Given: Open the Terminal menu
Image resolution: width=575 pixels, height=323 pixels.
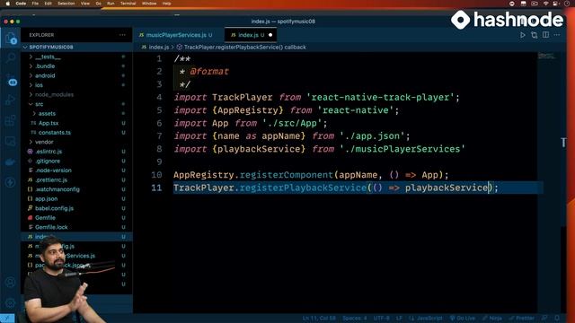Looking at the screenshot, I should tap(128, 4).
